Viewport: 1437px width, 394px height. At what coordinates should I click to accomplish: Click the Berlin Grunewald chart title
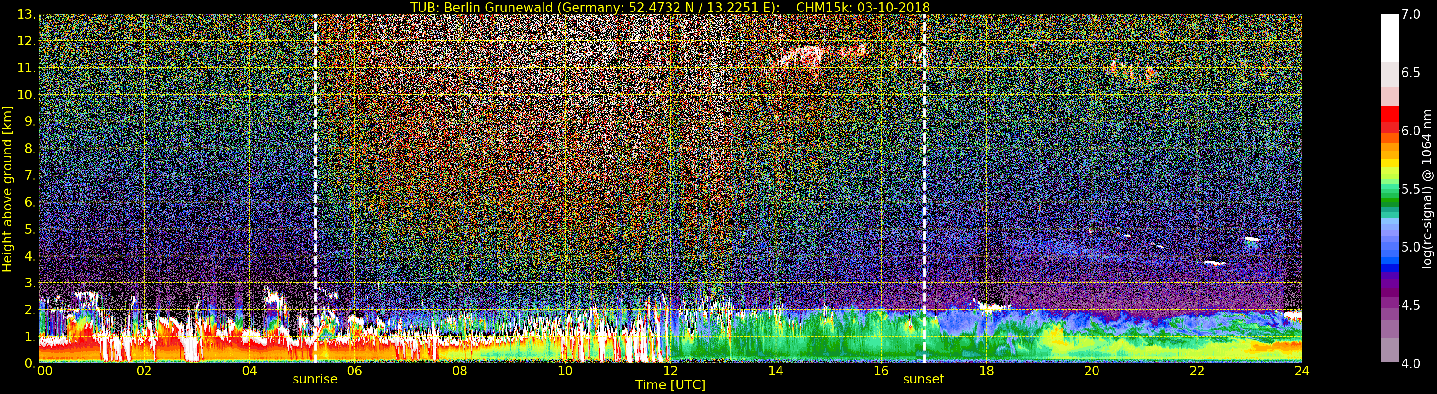click(x=670, y=7)
